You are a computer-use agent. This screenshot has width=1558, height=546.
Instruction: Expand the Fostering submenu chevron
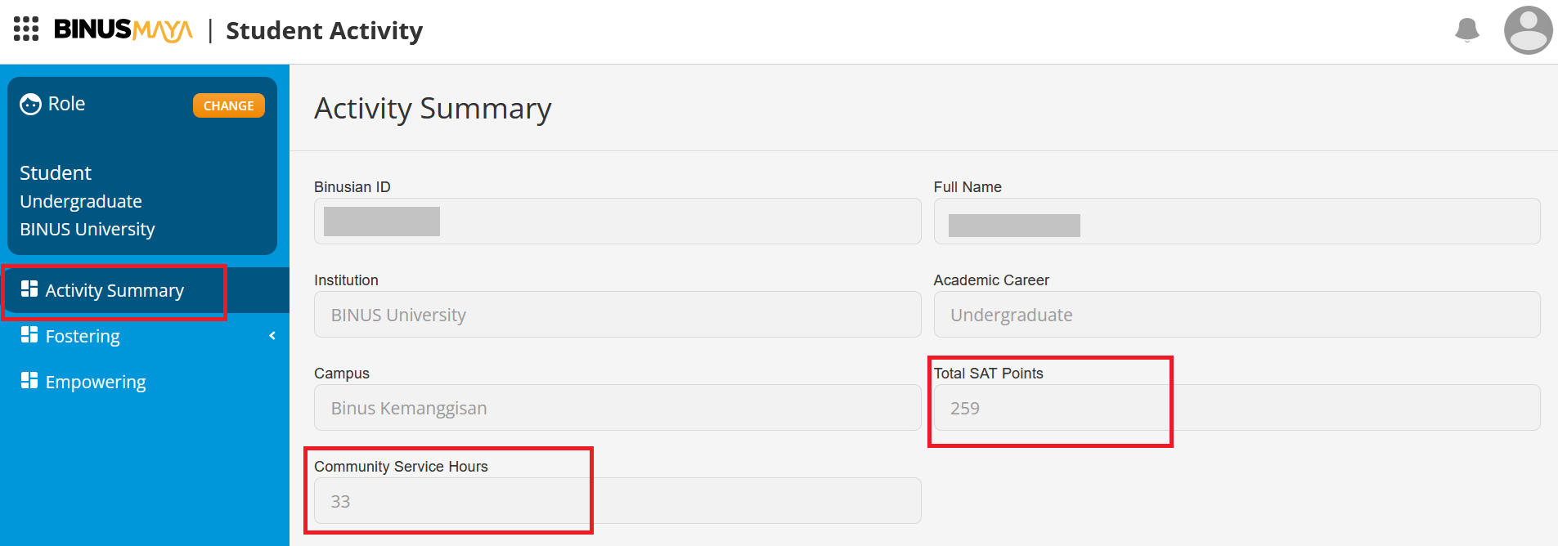[272, 336]
